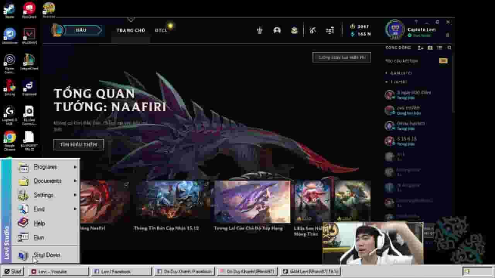Launch Google Chrome from the desktop
495x278 pixels.
pos(9,141)
